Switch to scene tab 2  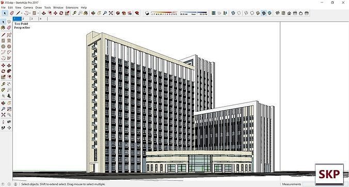coord(26,19)
